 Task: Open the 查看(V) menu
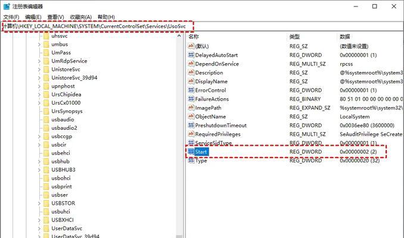pyautogui.click(x=55, y=17)
